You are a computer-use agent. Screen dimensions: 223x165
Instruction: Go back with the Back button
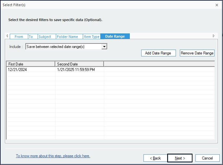coord(155,158)
